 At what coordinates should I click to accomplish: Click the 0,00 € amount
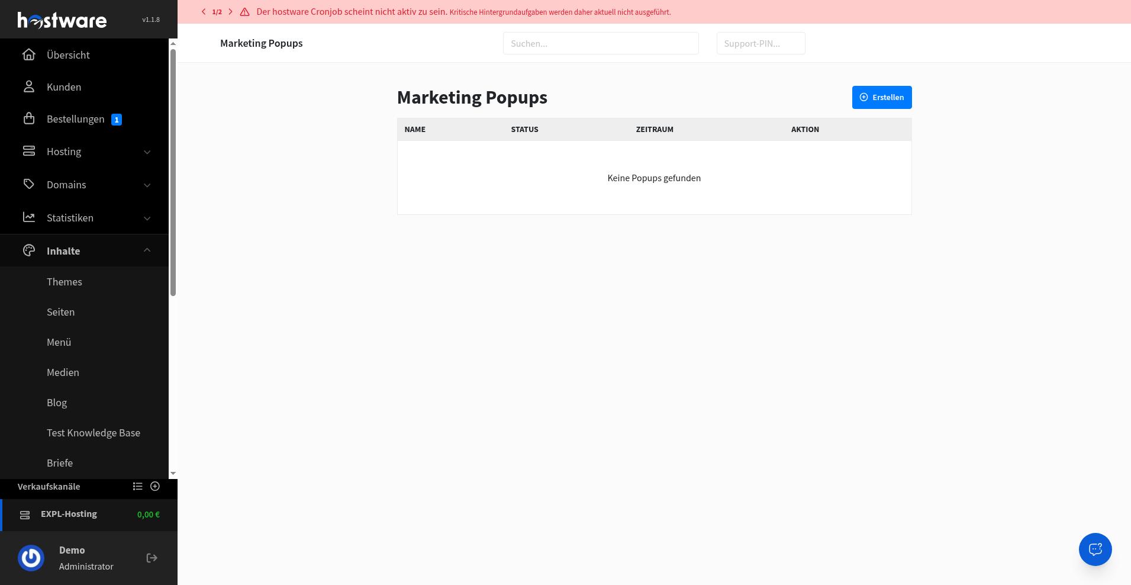coord(149,515)
